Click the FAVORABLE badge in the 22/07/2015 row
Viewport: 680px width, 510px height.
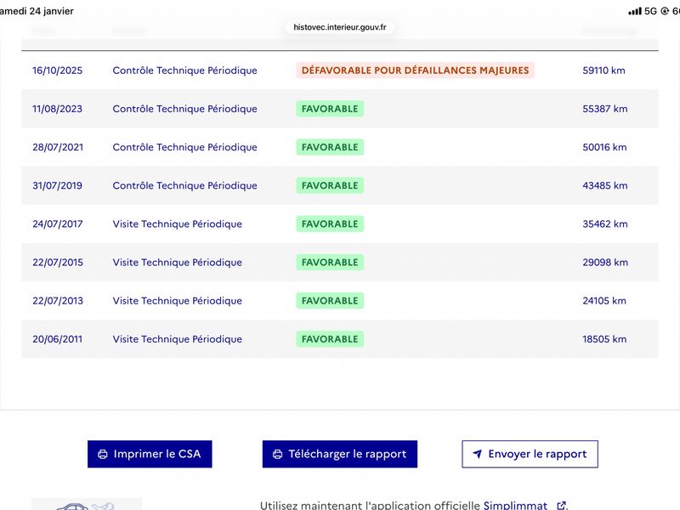coord(330,263)
